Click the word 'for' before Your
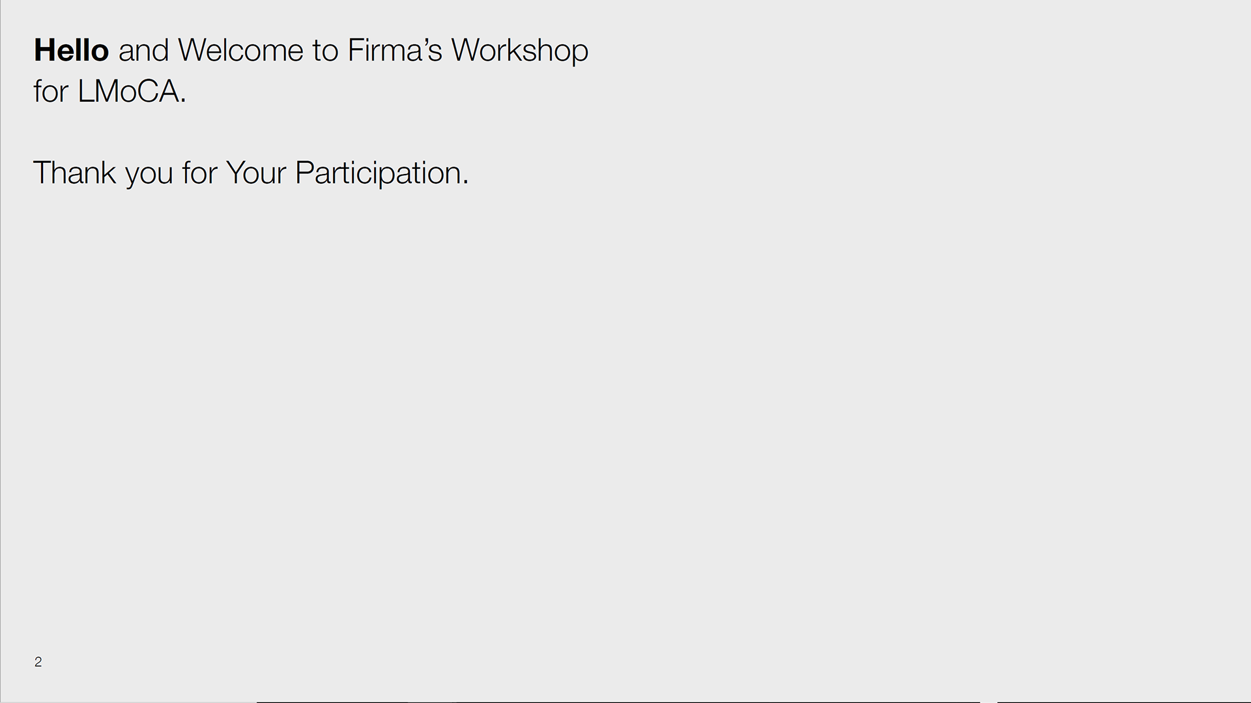The image size is (1251, 703). (x=199, y=173)
